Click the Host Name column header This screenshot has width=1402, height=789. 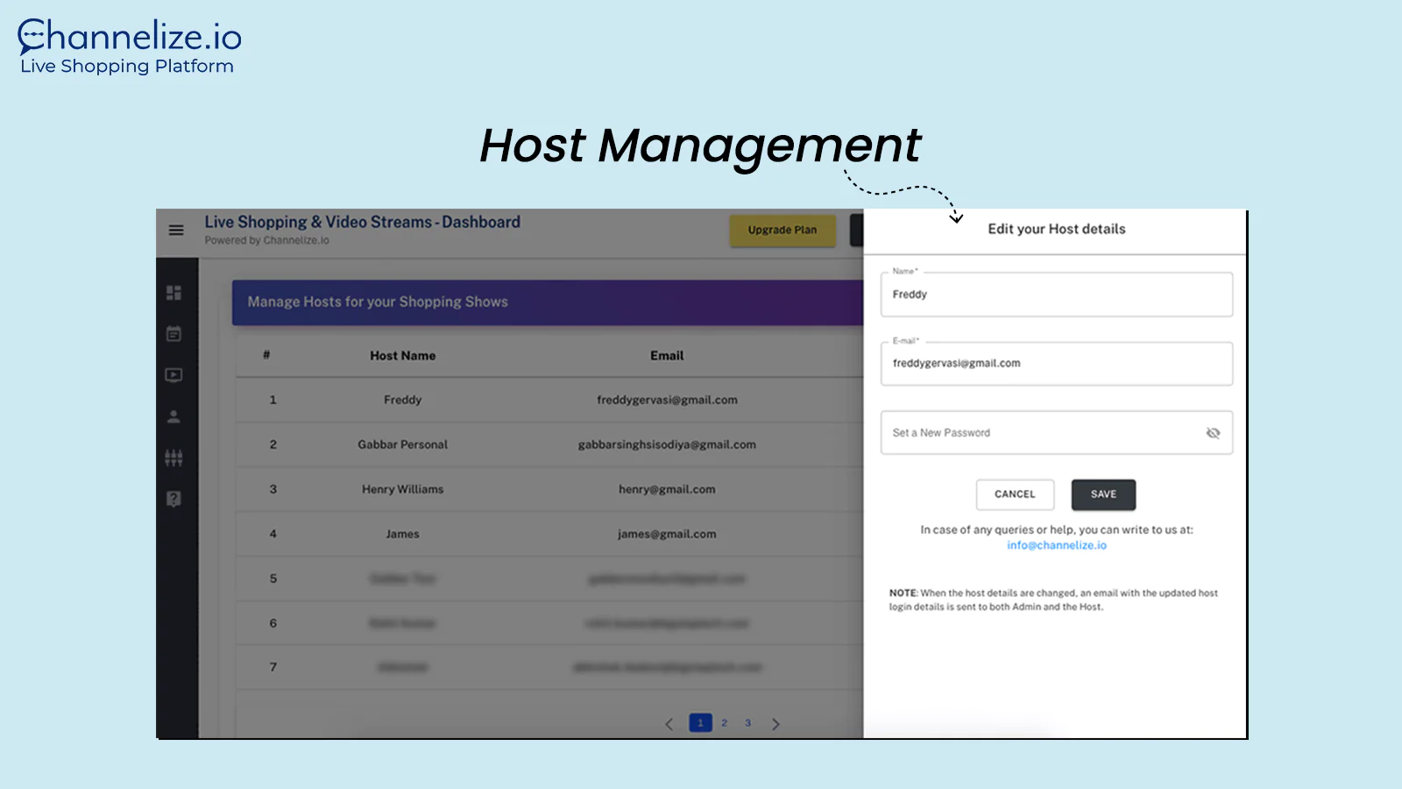click(403, 356)
